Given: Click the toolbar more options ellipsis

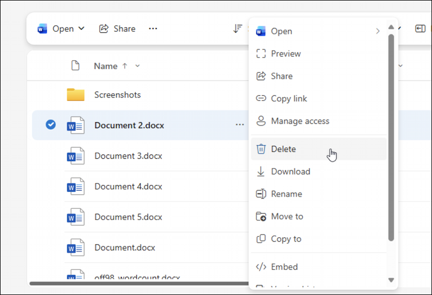Looking at the screenshot, I should click(153, 29).
